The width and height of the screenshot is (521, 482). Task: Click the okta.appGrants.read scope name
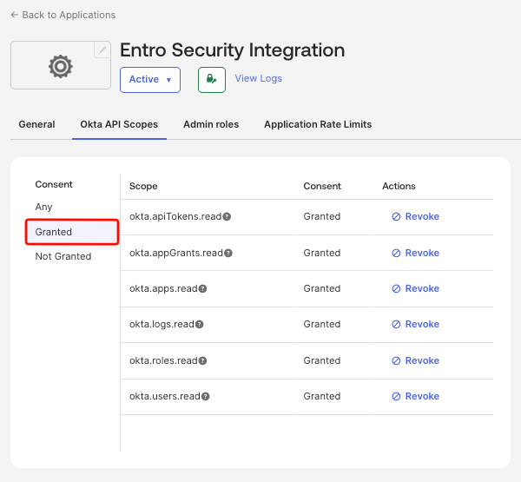click(x=176, y=254)
